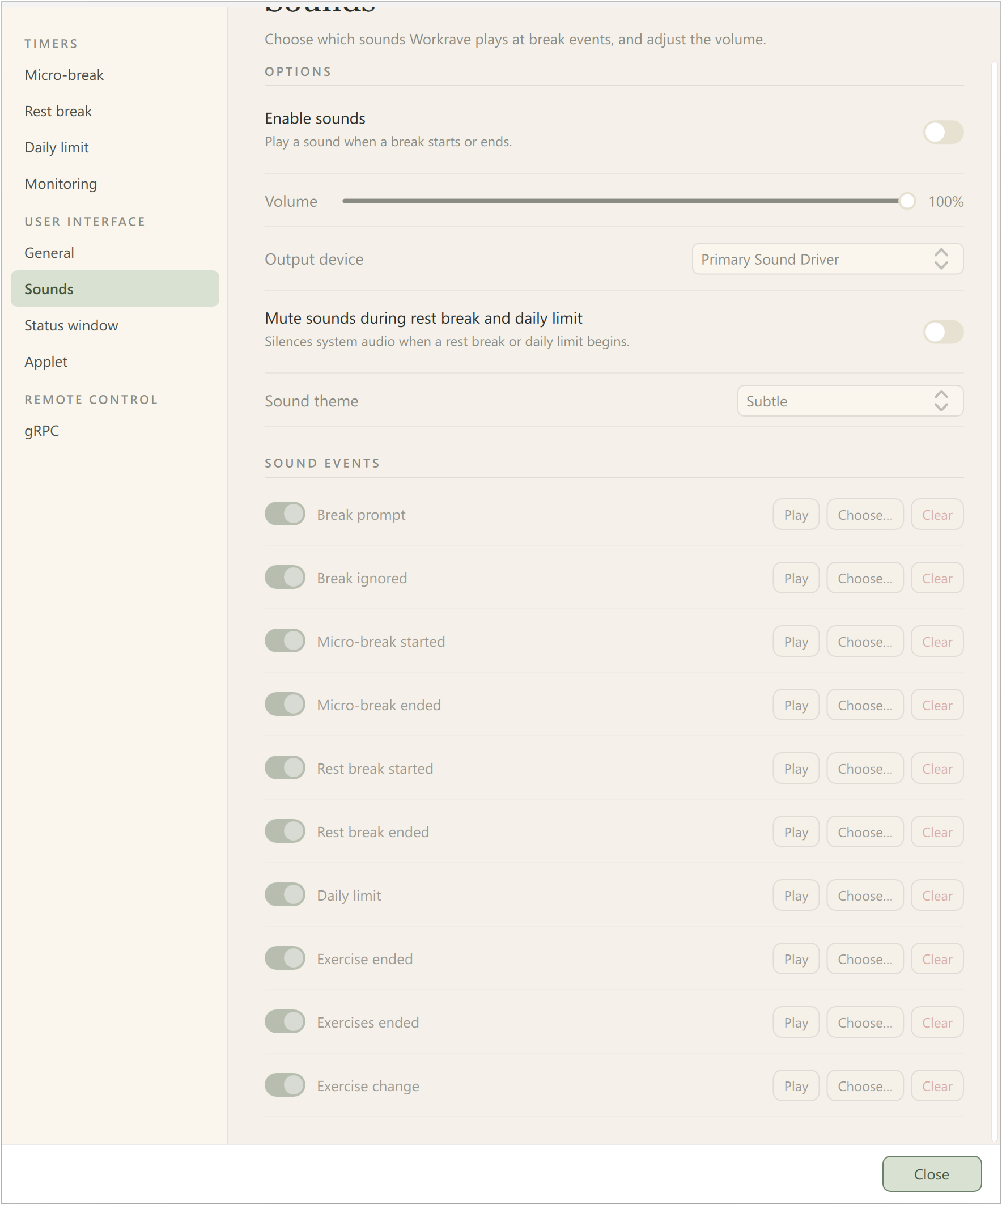This screenshot has height=1205, width=1002.
Task: Toggle the Daily limit sound event
Action: (x=285, y=895)
